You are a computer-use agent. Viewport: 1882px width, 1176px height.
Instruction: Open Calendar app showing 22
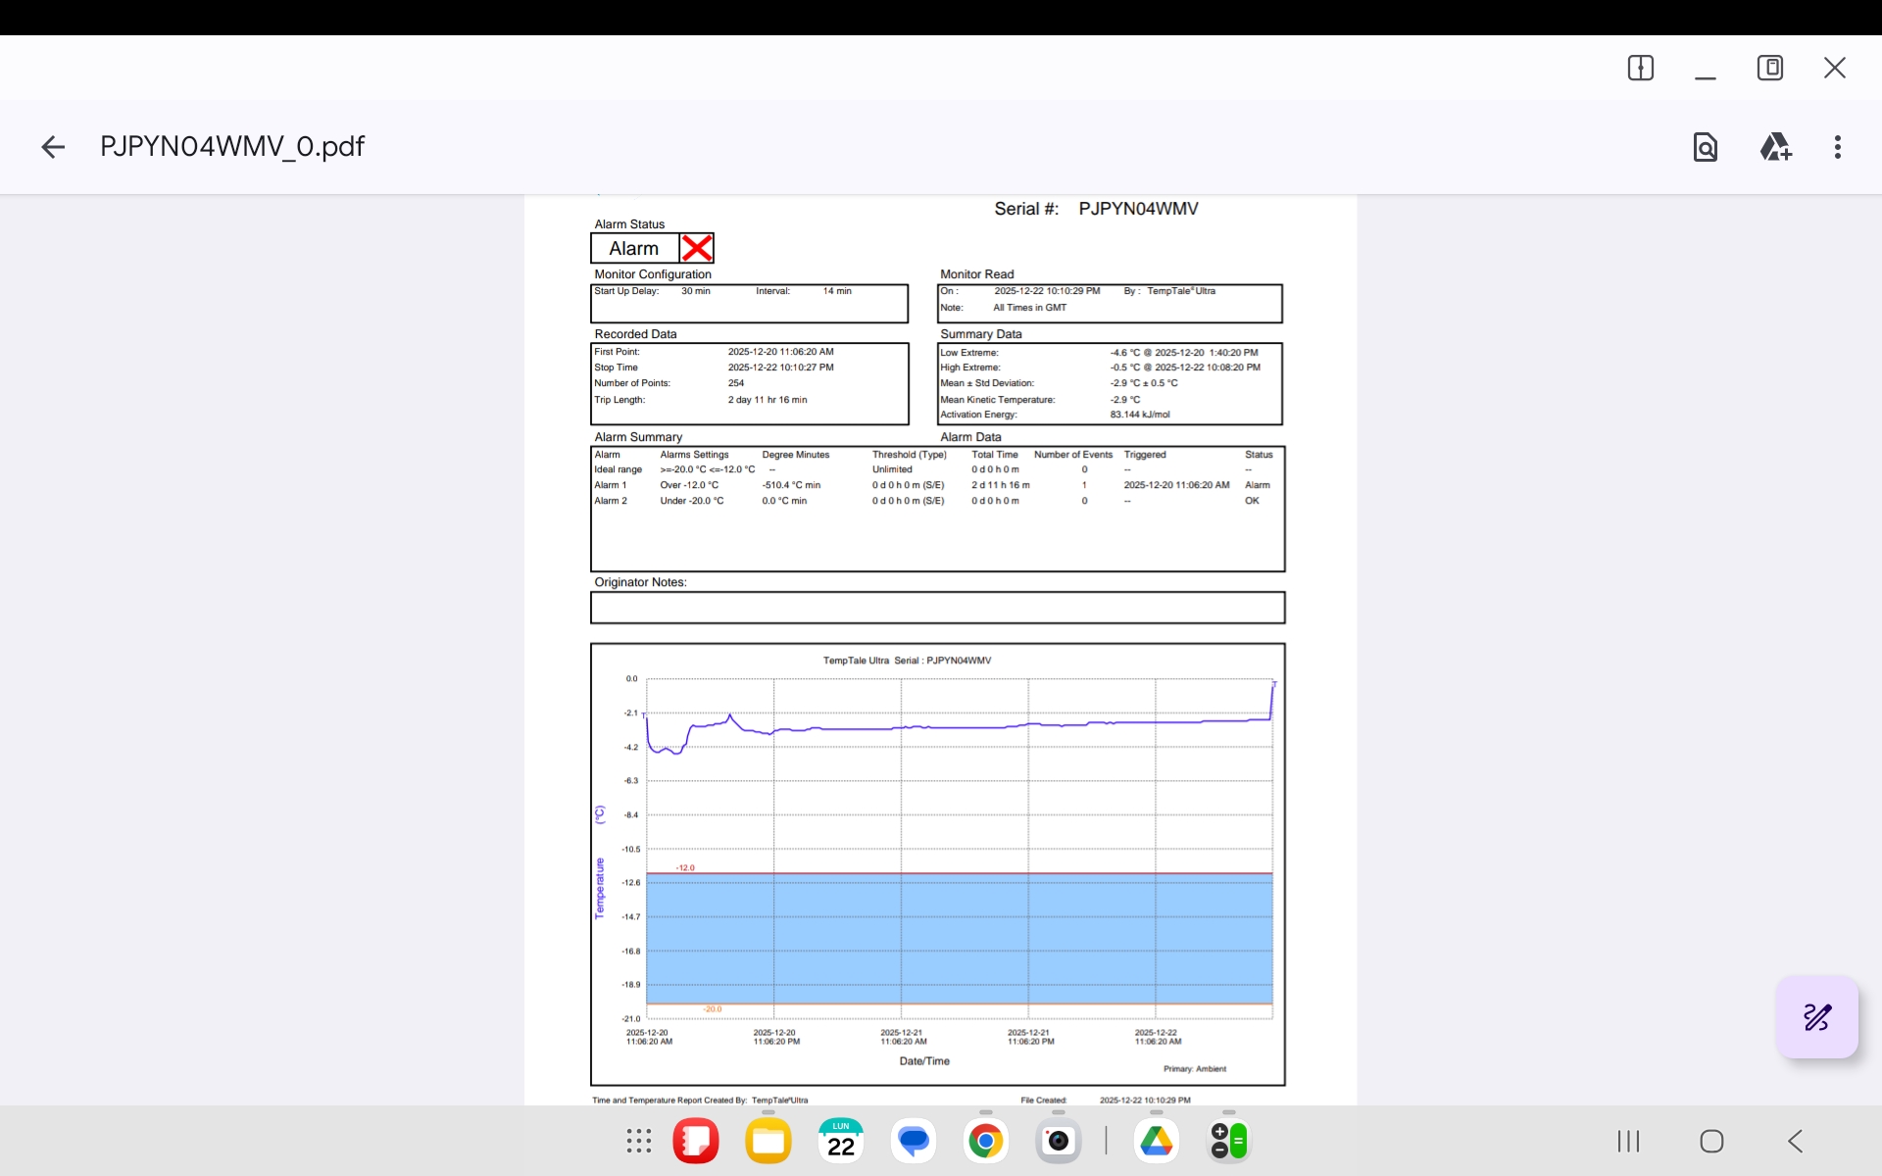click(x=841, y=1141)
